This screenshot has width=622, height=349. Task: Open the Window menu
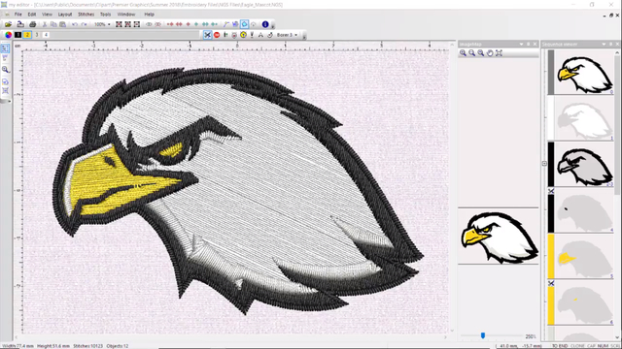click(x=126, y=15)
